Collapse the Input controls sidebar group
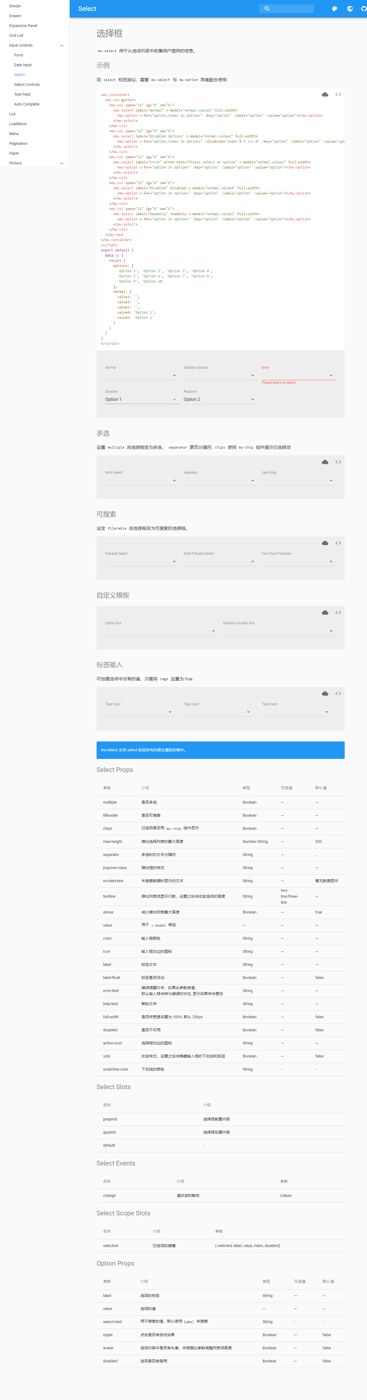The image size is (367, 1400). coord(61,46)
